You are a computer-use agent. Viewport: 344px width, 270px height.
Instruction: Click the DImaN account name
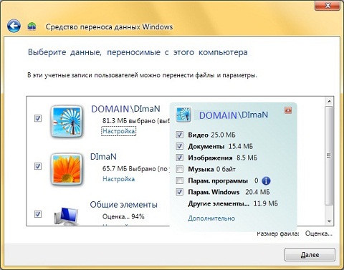[103, 157]
